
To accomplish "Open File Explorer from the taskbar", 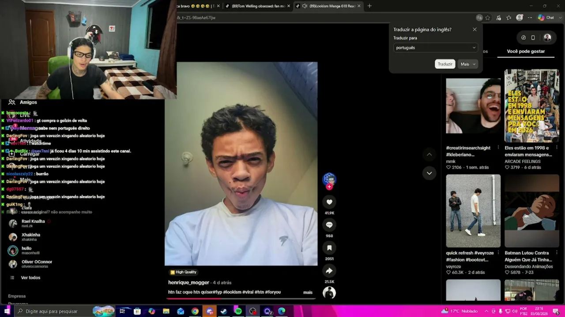I will (x=166, y=311).
